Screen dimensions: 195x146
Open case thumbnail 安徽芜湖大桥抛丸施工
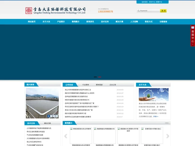pyautogui.click(x=152, y=135)
